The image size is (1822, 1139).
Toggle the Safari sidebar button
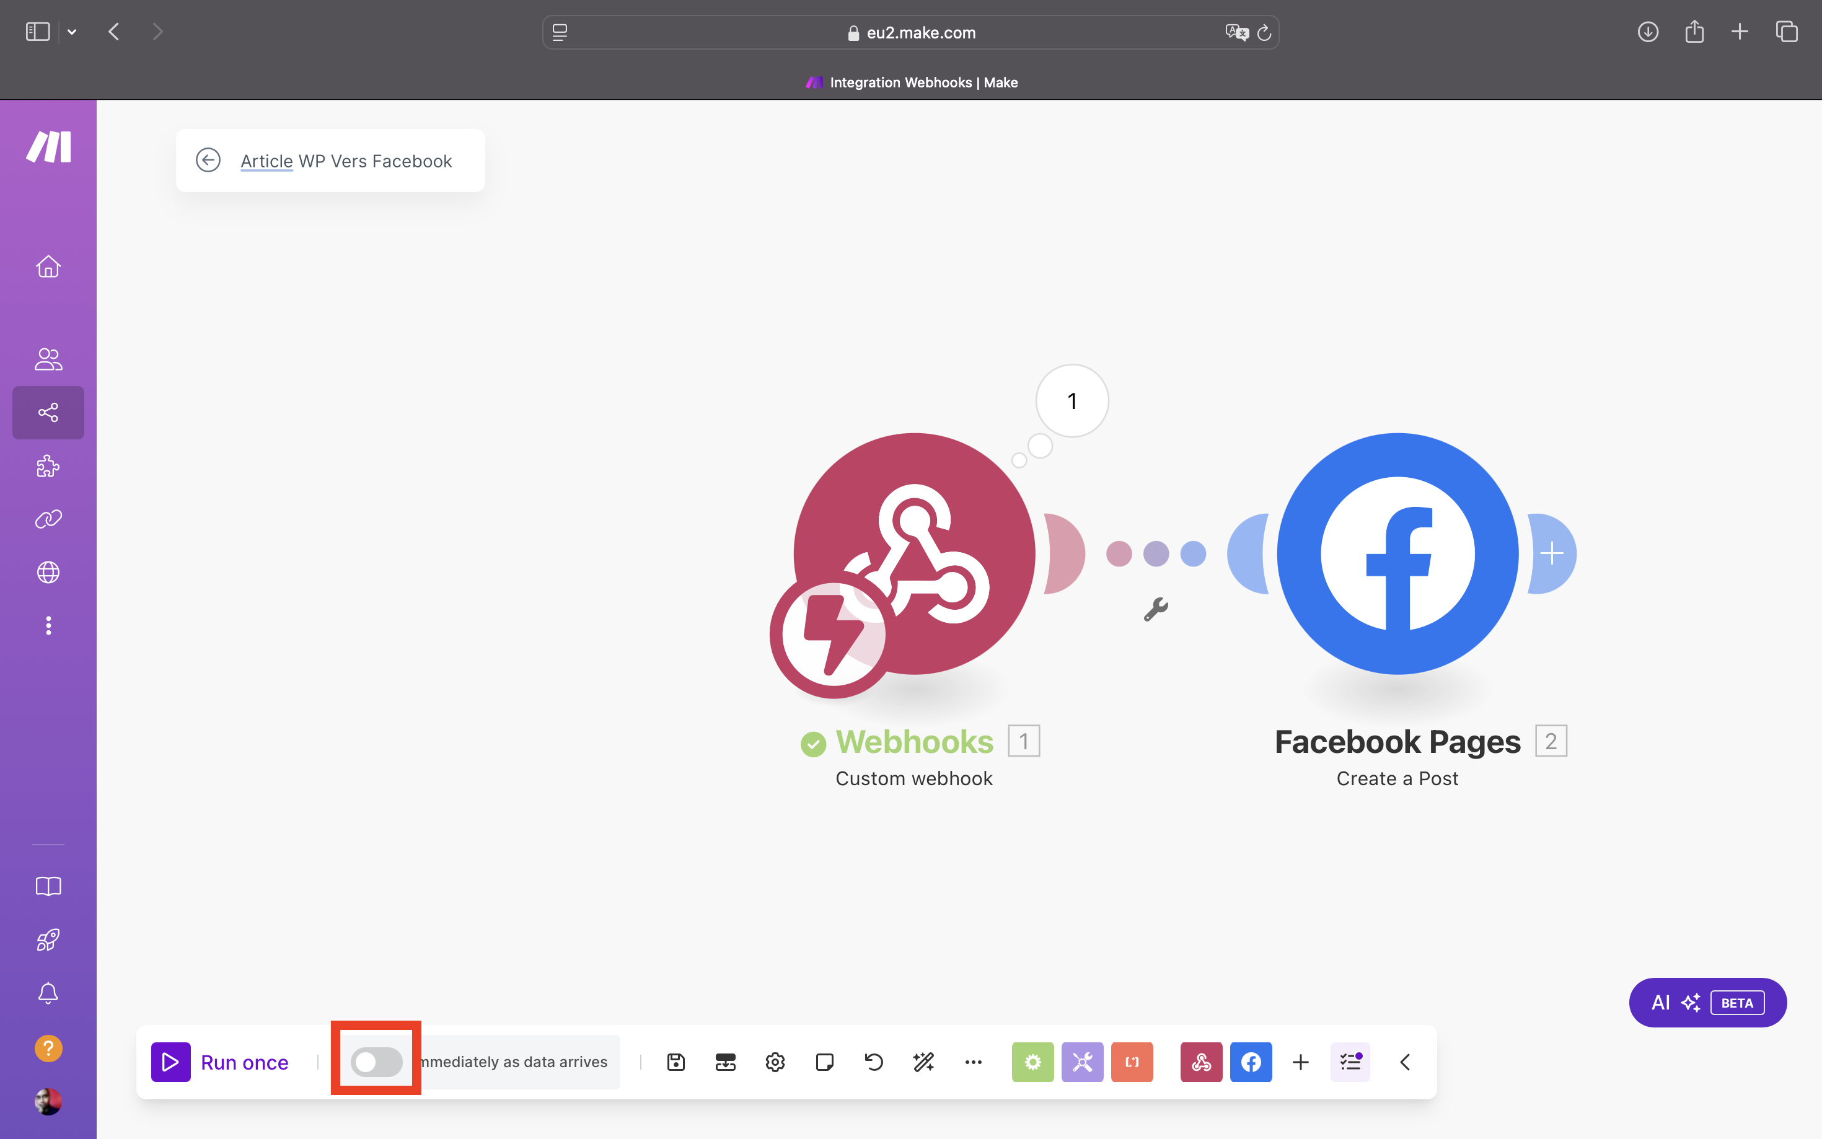coord(38,32)
